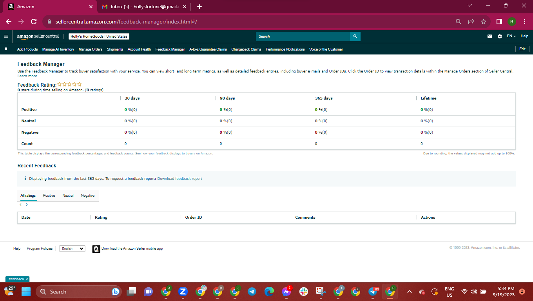Close the Amazon tab
The width and height of the screenshot is (533, 301).
pyautogui.click(x=91, y=7)
